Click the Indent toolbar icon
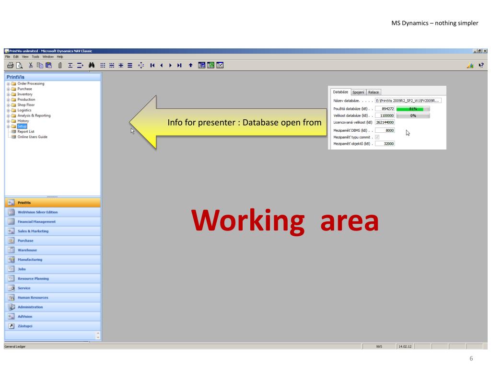The height and width of the screenshot is (368, 491). [x=80, y=65]
